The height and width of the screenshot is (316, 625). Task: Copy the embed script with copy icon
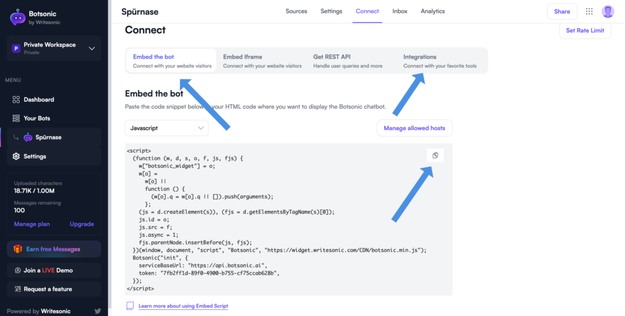[435, 156]
